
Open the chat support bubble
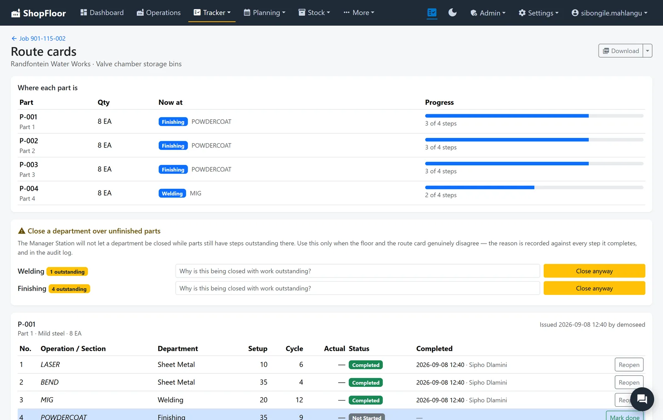[642, 399]
